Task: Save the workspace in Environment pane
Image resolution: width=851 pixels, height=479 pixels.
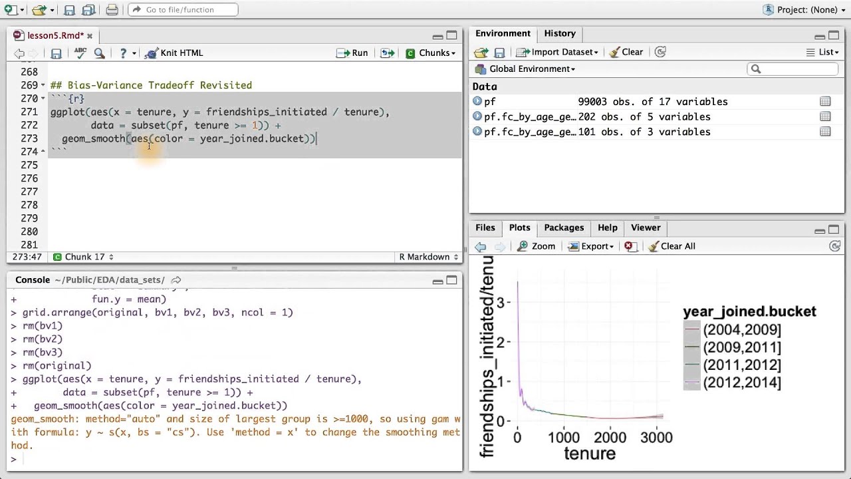Action: coord(499,52)
